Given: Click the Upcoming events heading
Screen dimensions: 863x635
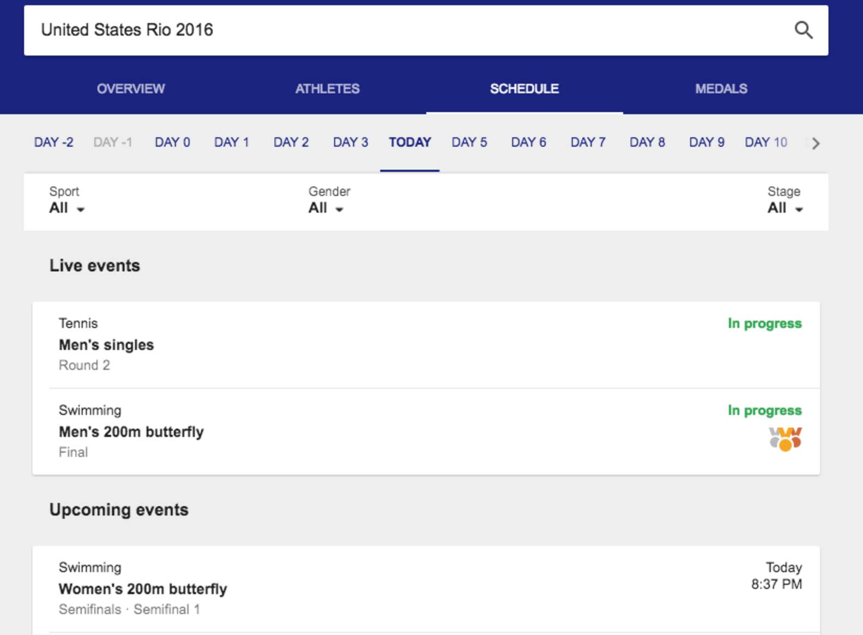Looking at the screenshot, I should (x=119, y=510).
